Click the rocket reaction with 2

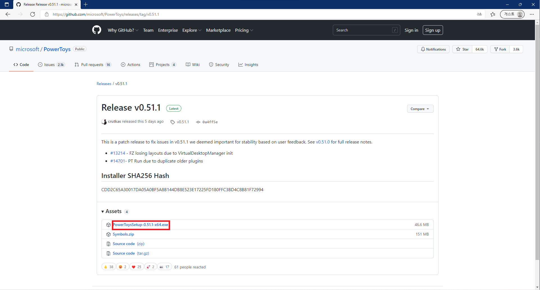tap(150, 267)
